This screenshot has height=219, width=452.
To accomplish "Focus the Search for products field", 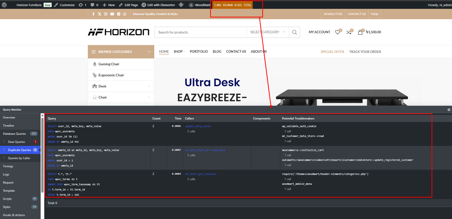I will pyautogui.click(x=201, y=32).
